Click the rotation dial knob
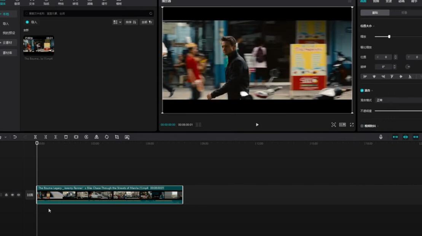Screen dimensions: 422x236 tap(408, 67)
